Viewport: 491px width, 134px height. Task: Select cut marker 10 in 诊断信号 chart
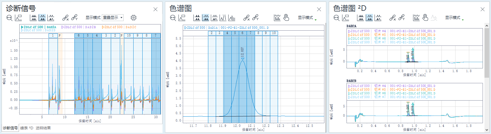[x=129, y=36]
